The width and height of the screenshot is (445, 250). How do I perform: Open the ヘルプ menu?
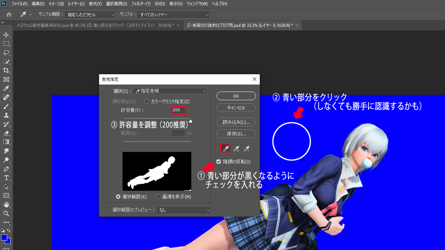coord(219,4)
